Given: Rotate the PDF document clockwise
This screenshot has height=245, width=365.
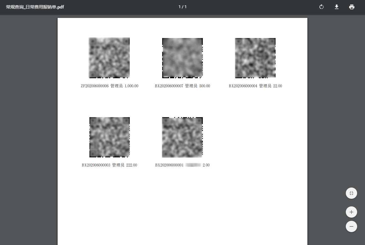Looking at the screenshot, I should (x=322, y=7).
